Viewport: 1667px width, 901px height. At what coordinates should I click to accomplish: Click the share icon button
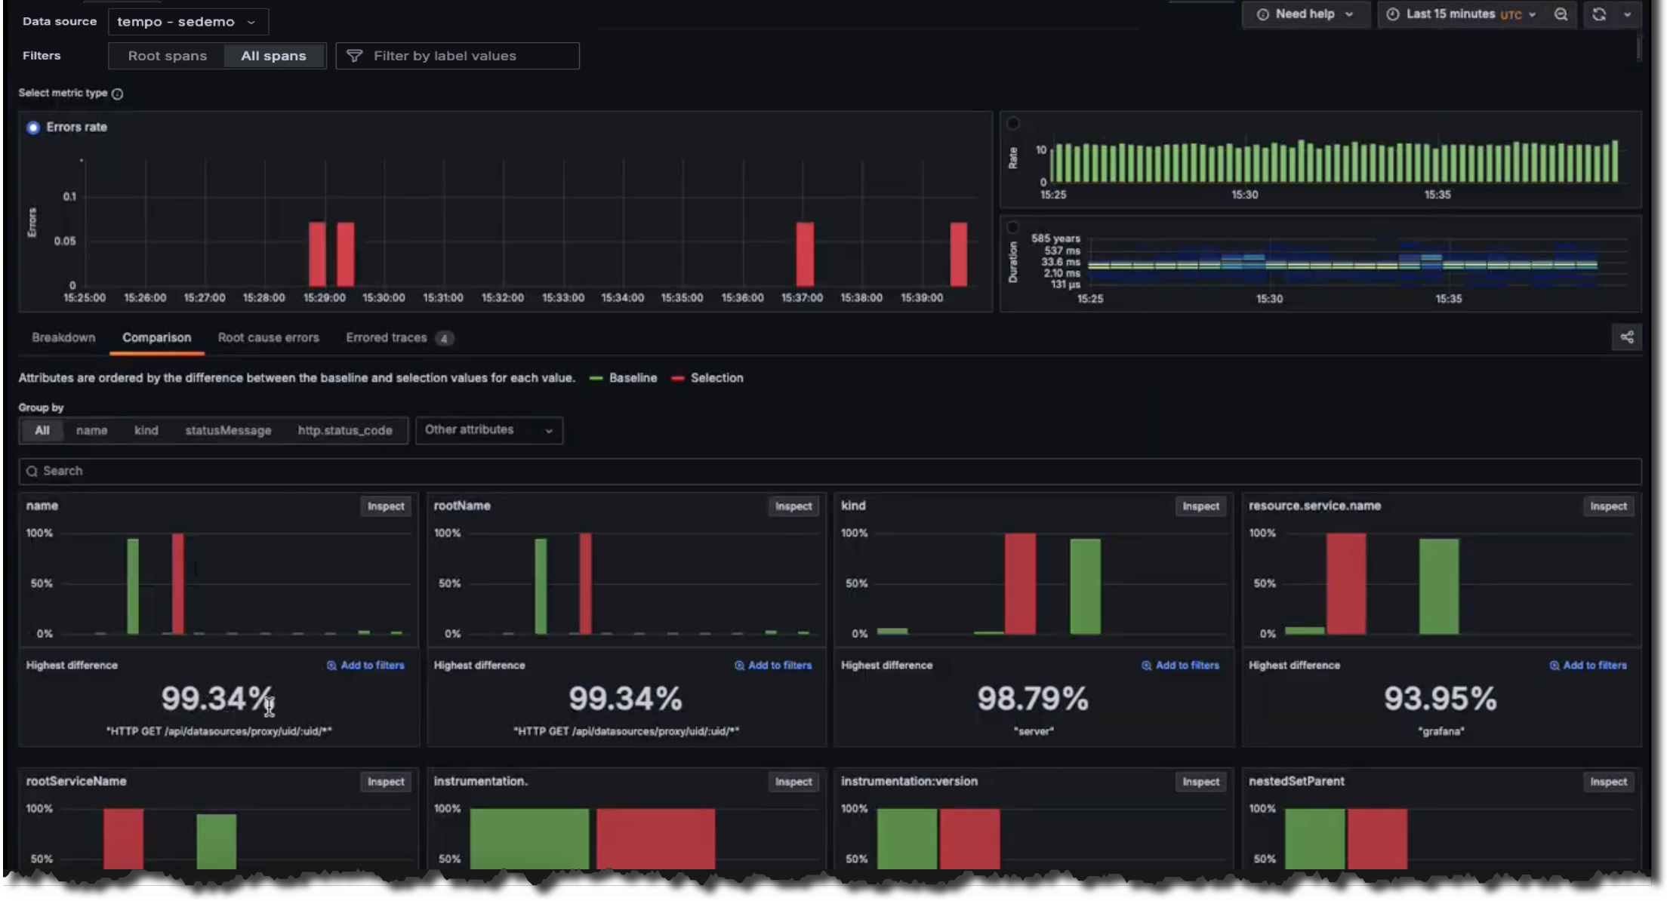pos(1627,337)
